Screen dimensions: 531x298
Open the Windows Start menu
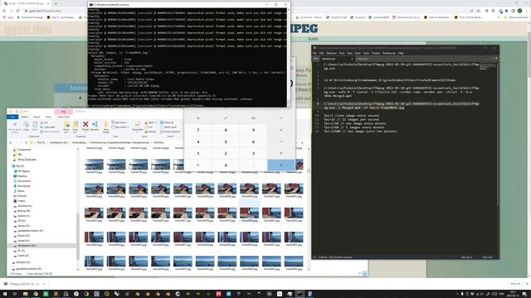(x=5, y=294)
